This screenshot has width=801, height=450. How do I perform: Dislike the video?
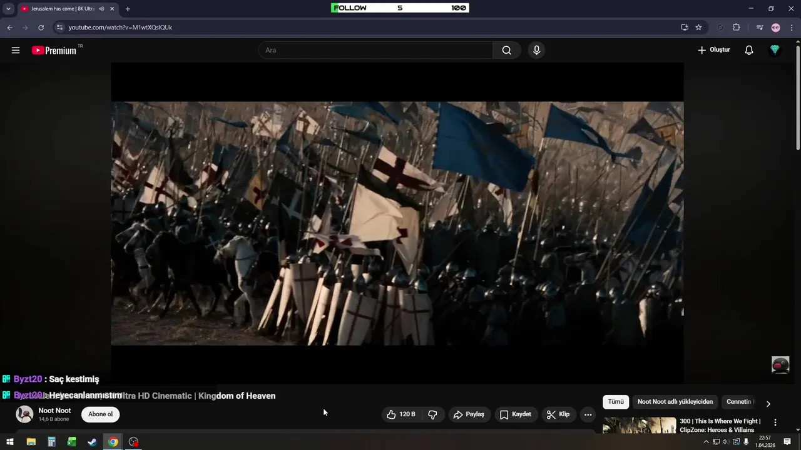[x=432, y=414]
